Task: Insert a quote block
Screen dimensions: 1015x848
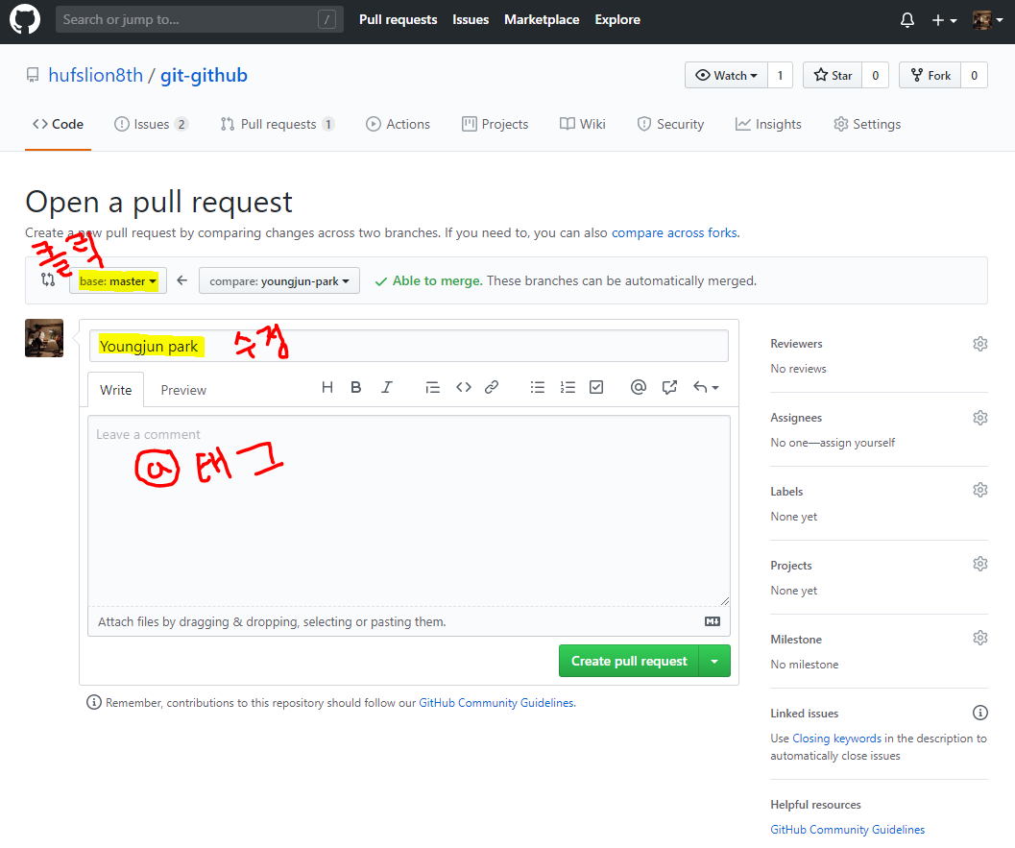Action: (432, 387)
